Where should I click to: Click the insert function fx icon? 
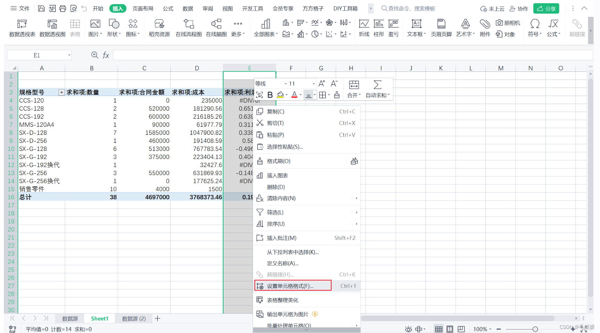pyautogui.click(x=106, y=55)
